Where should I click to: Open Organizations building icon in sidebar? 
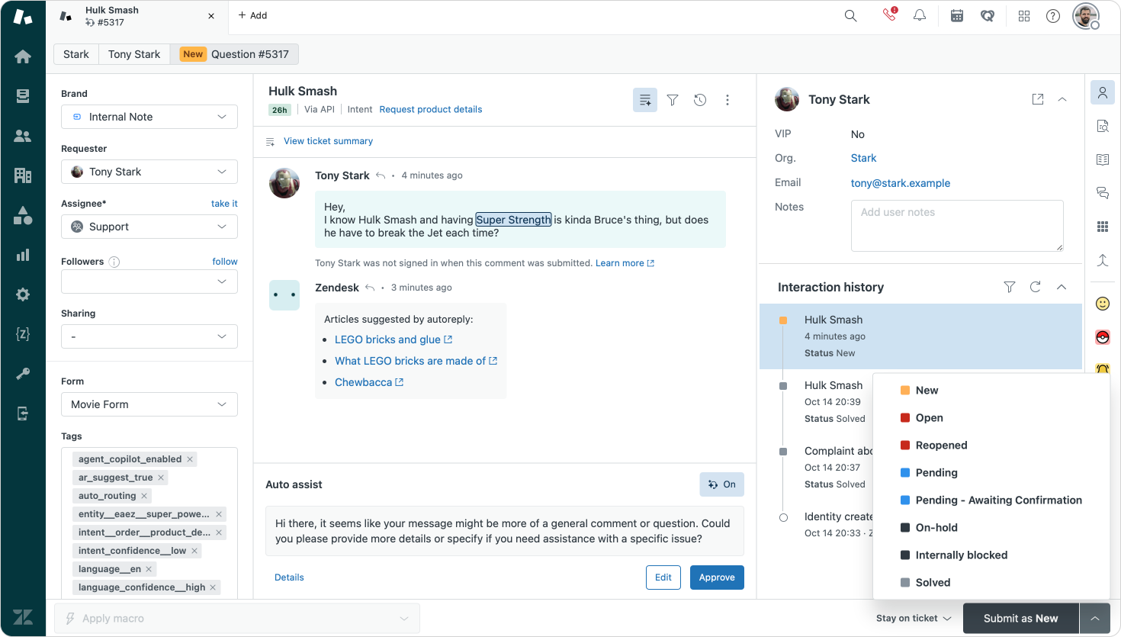[x=23, y=175]
